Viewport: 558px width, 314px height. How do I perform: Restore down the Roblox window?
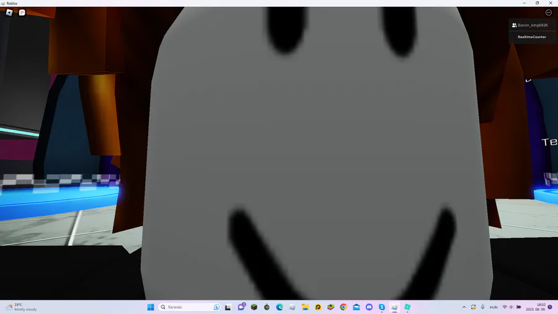[538, 3]
